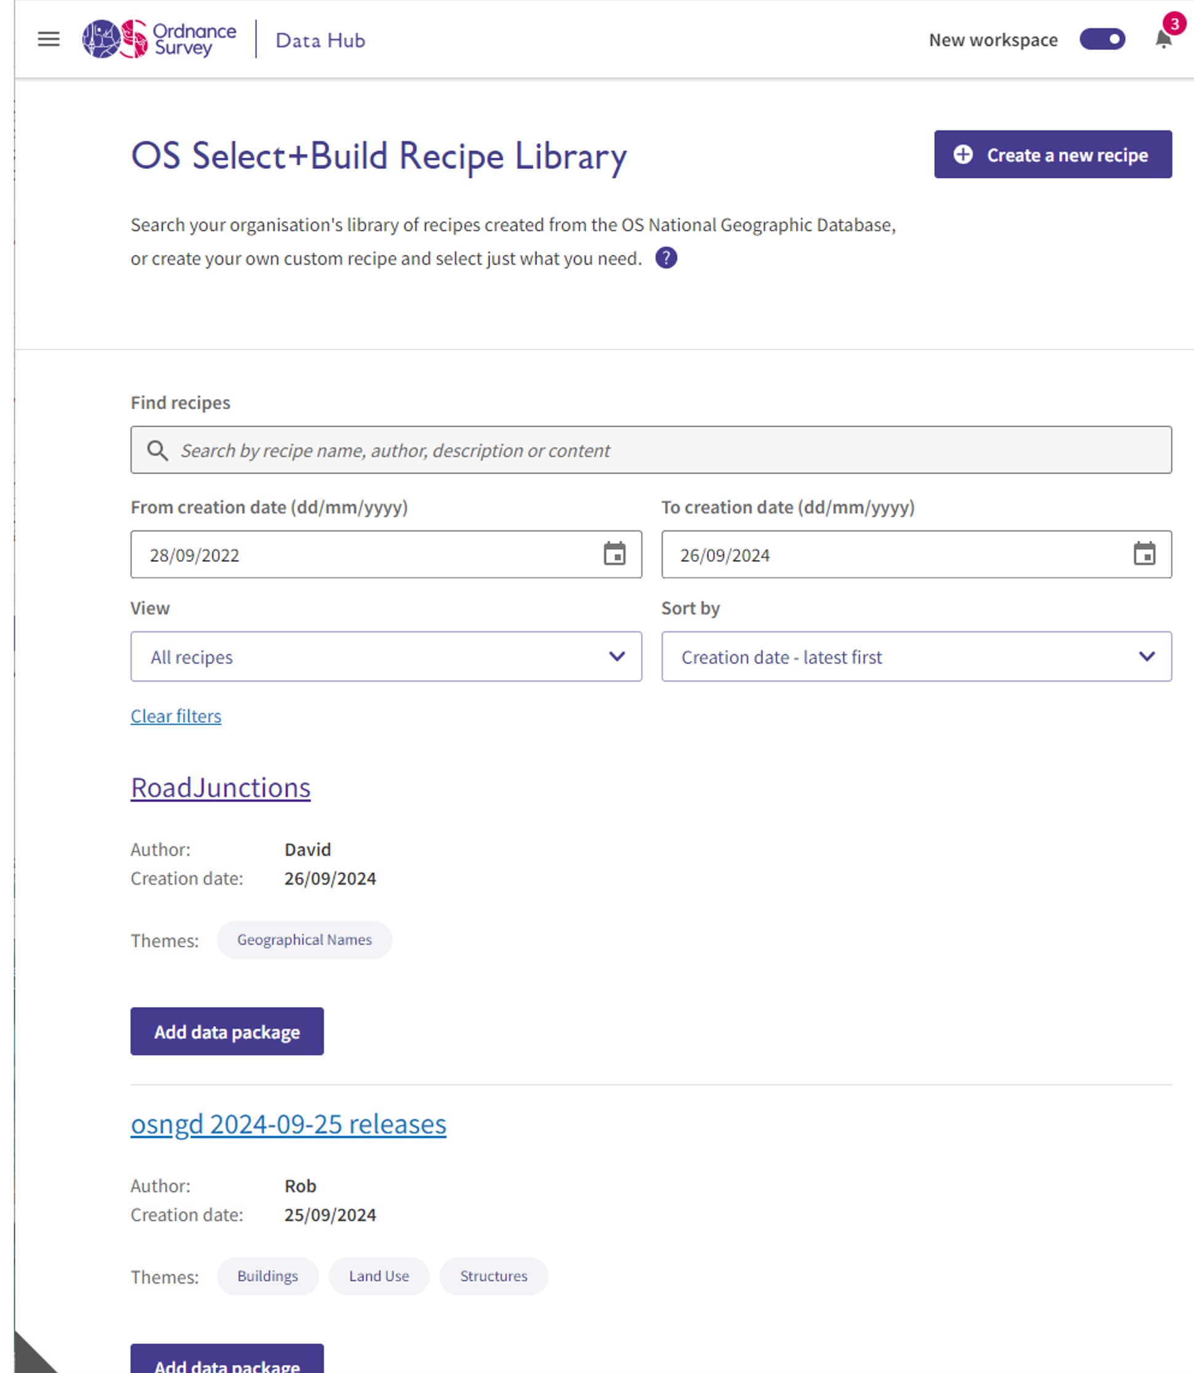Image resolution: width=1194 pixels, height=1373 pixels.
Task: Select the Land Use theme chip
Action: tap(379, 1276)
